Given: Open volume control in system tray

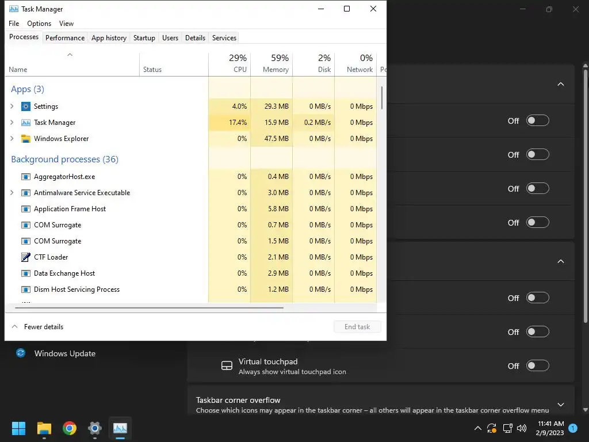Looking at the screenshot, I should 522,428.
